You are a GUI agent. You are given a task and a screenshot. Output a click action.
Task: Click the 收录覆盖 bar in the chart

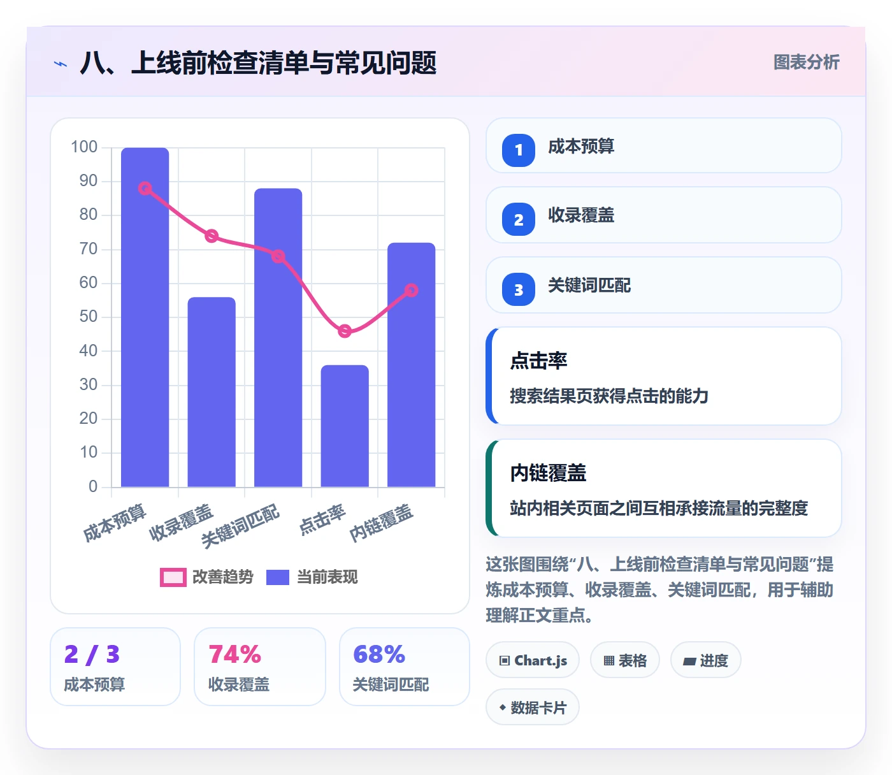[212, 392]
